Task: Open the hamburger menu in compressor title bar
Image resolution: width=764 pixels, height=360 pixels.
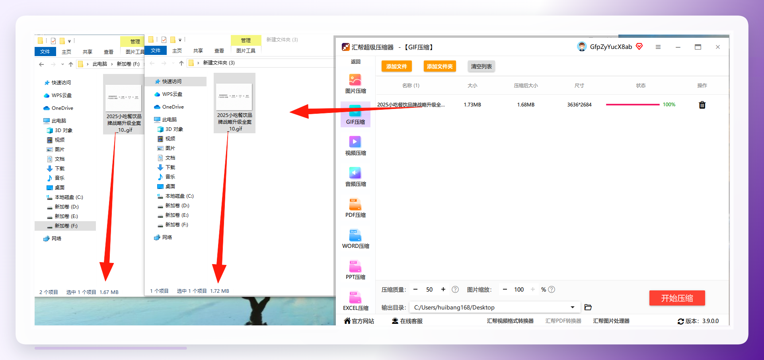Action: pos(658,47)
